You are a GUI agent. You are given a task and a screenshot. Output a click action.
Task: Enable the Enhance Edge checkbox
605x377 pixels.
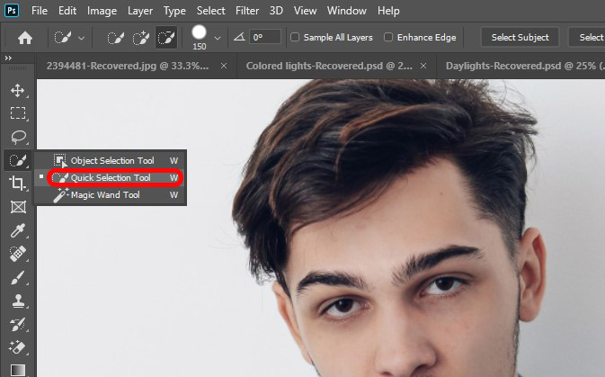pyautogui.click(x=388, y=37)
